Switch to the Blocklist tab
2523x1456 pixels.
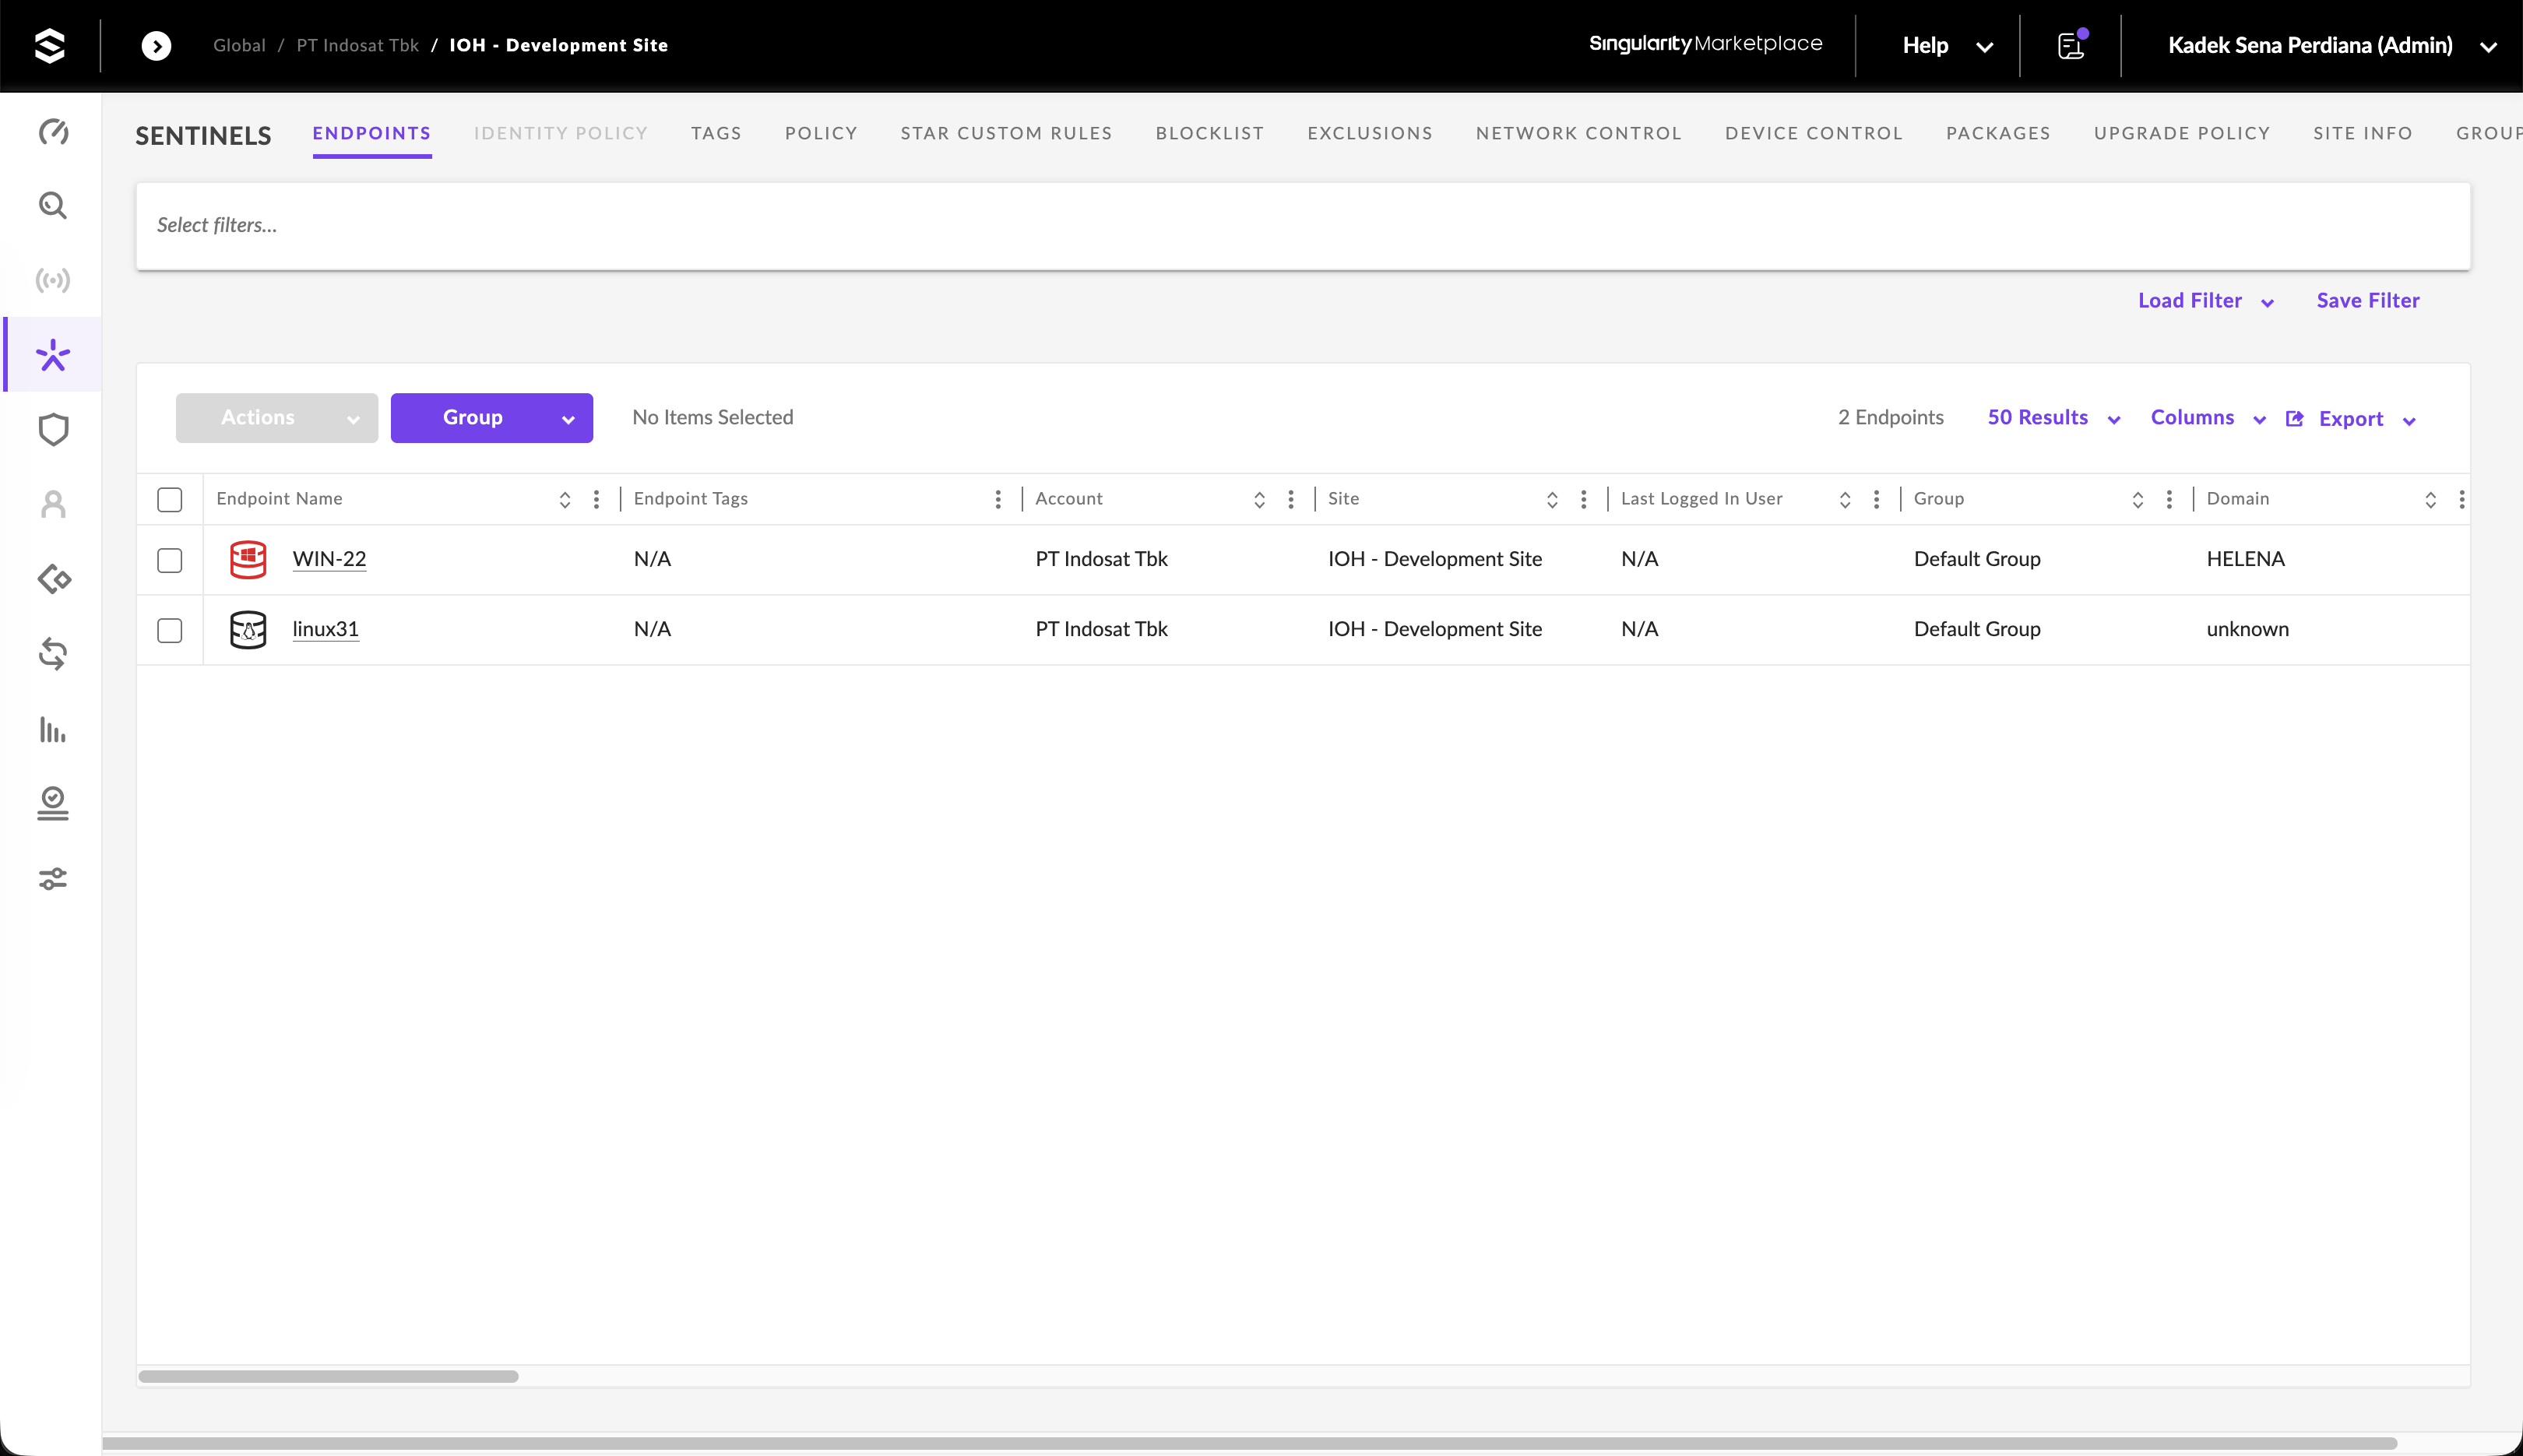tap(1210, 133)
